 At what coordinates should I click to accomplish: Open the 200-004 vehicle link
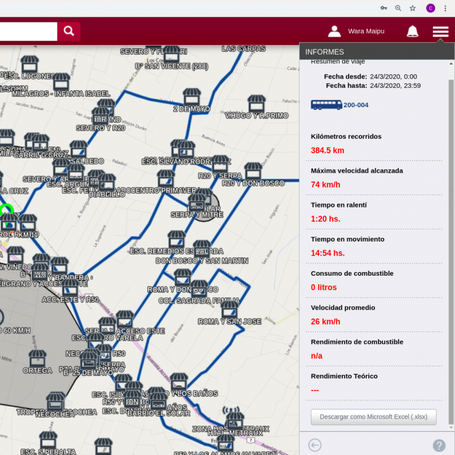click(x=356, y=105)
